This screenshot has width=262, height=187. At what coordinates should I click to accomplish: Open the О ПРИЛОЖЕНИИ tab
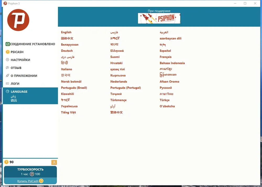30,76
